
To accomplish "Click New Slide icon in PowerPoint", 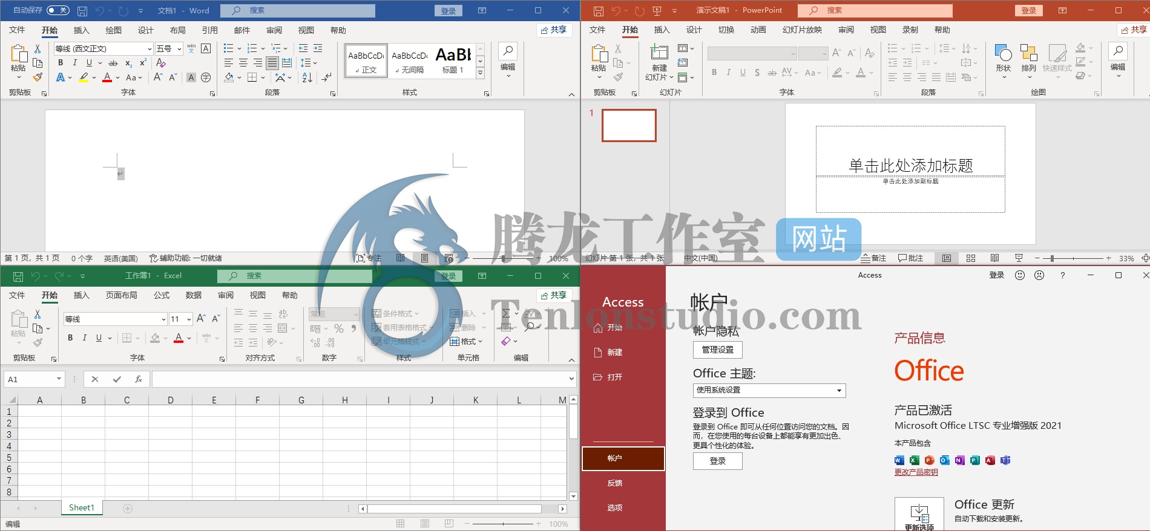I will [659, 52].
